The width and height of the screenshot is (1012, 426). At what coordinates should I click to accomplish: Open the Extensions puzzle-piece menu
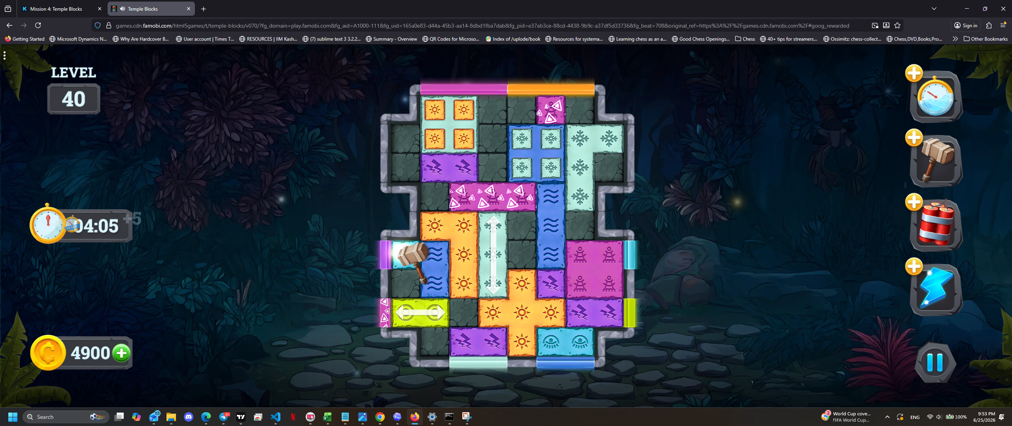989,25
